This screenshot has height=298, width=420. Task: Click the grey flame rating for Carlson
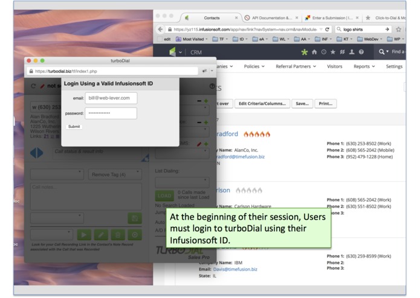(x=248, y=190)
